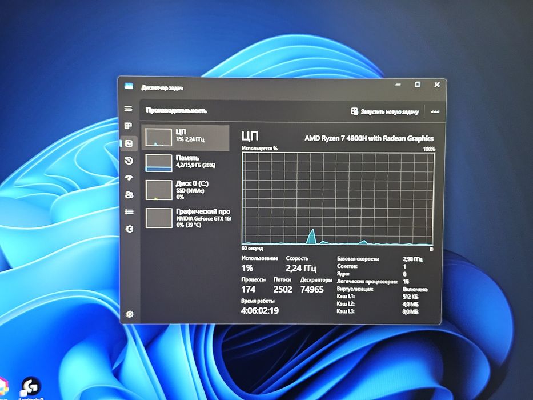Select Диск 0 (C:) resource entry
Screen dimensions: 533x400
pyautogui.click(x=185, y=190)
